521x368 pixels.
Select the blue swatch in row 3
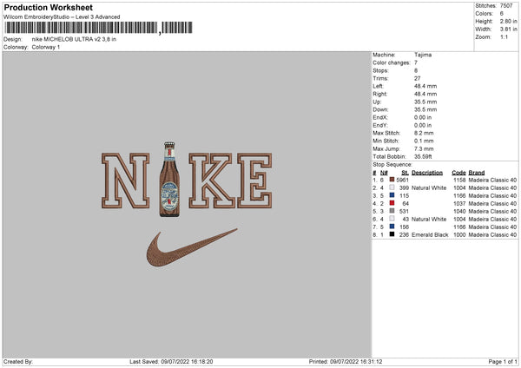(392, 195)
